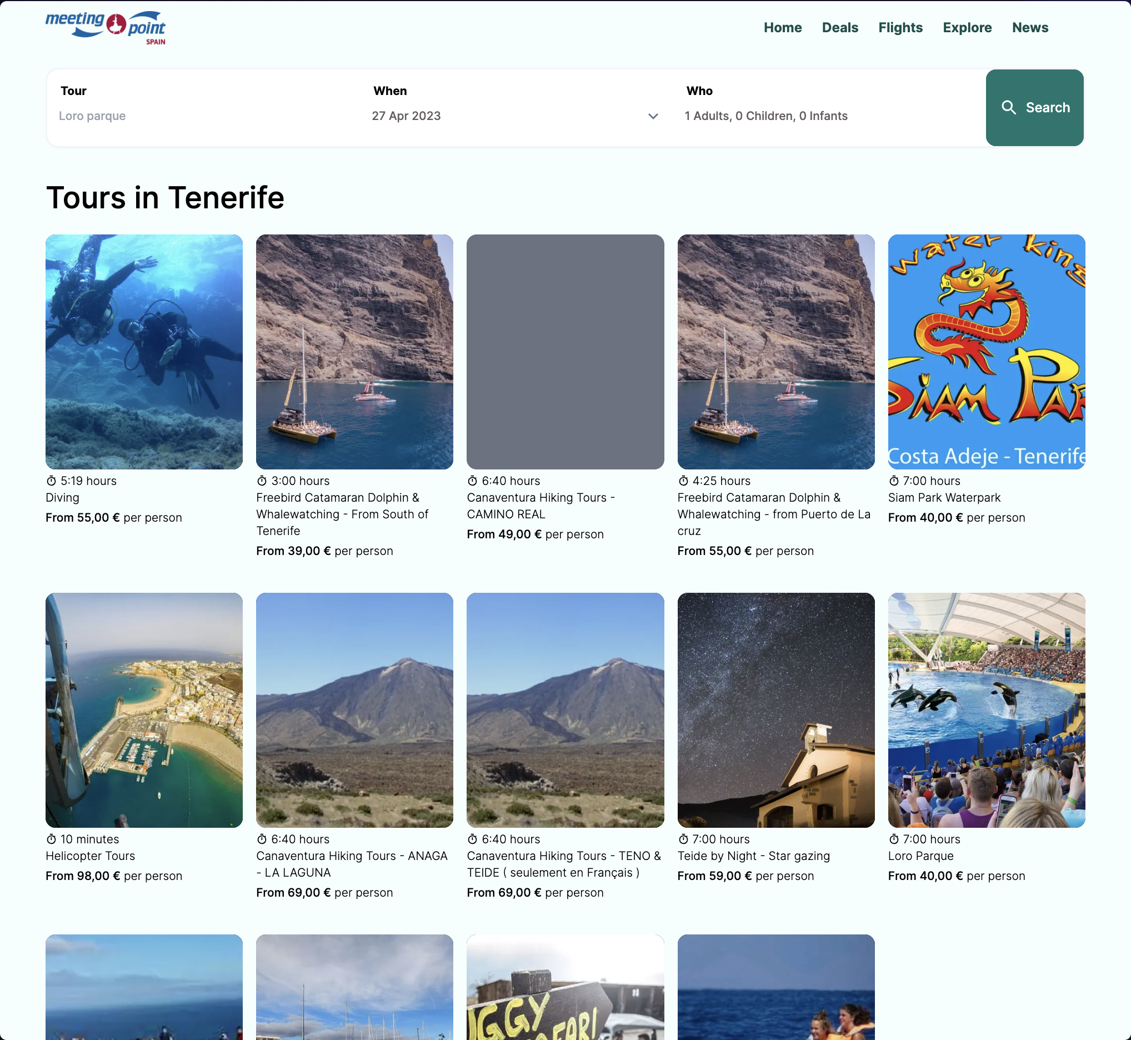The width and height of the screenshot is (1131, 1040).
Task: Open the Diving tour title
Action: click(62, 497)
